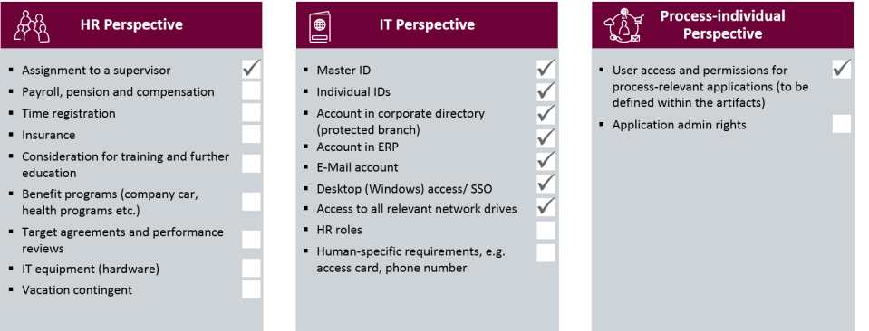This screenshot has height=331, width=869.
Task: Check the Vacation contingent box
Action: pos(251,289)
